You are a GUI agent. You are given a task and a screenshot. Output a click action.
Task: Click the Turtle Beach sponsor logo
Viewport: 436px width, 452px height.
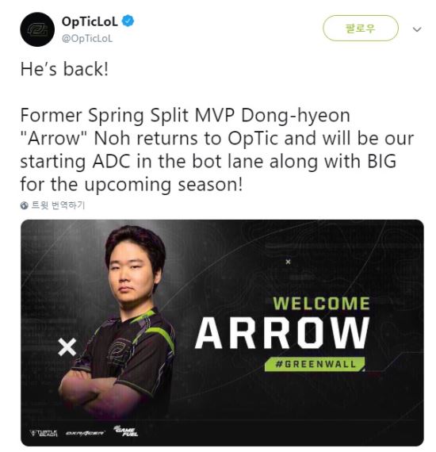point(44,433)
